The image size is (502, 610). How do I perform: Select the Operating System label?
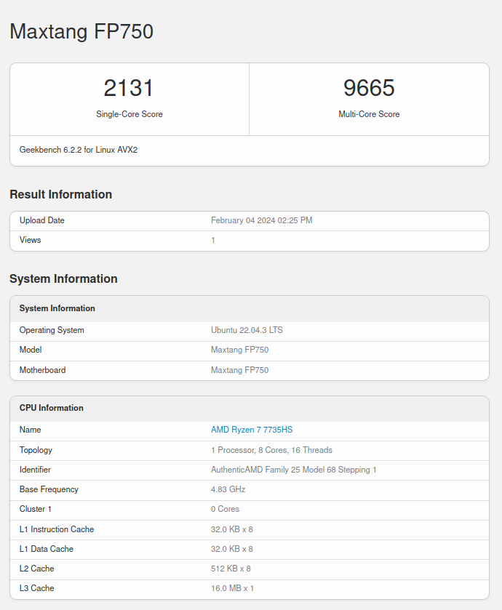click(x=52, y=330)
